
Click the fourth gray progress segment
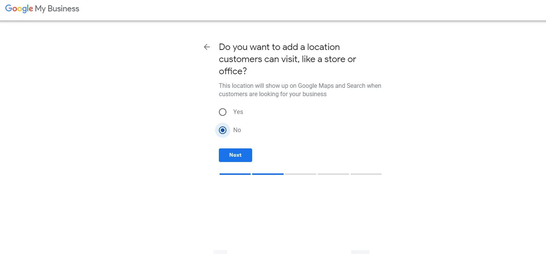(x=333, y=174)
